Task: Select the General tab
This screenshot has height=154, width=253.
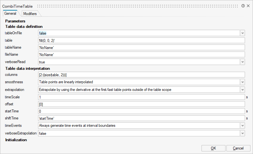Action: tap(10, 13)
